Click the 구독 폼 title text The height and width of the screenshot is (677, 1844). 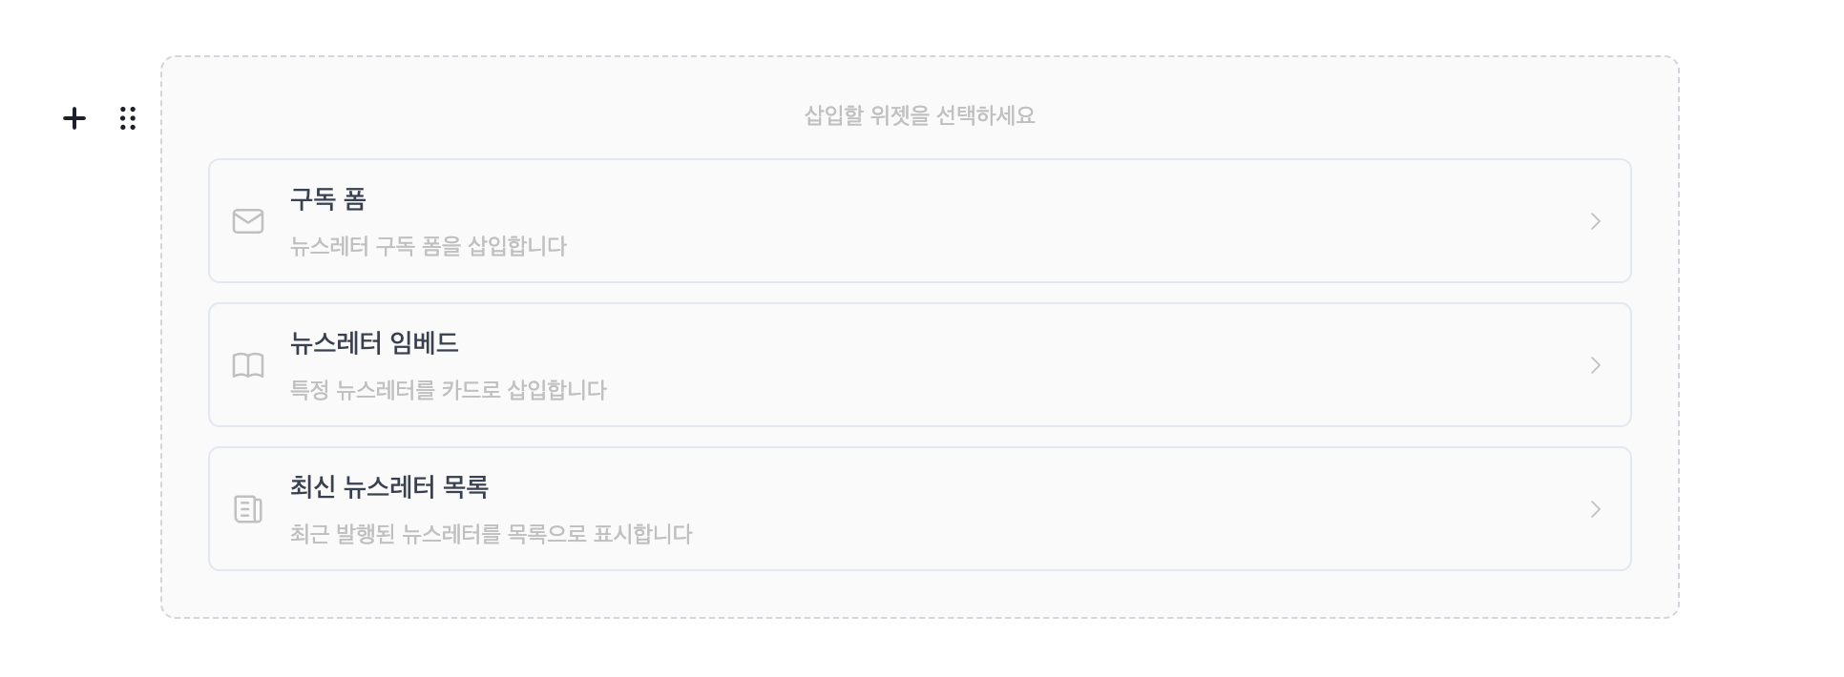click(x=327, y=199)
